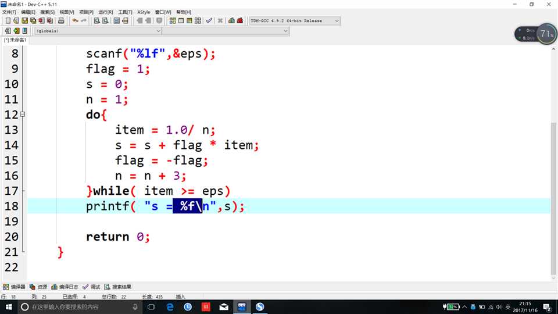
Task: Open the AStyle menu
Action: (144, 12)
